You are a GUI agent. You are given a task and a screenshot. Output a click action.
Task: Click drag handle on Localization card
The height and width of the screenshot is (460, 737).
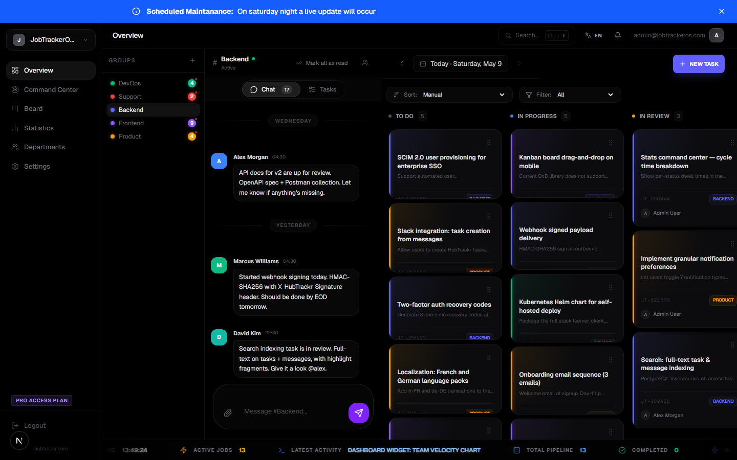tap(489, 357)
